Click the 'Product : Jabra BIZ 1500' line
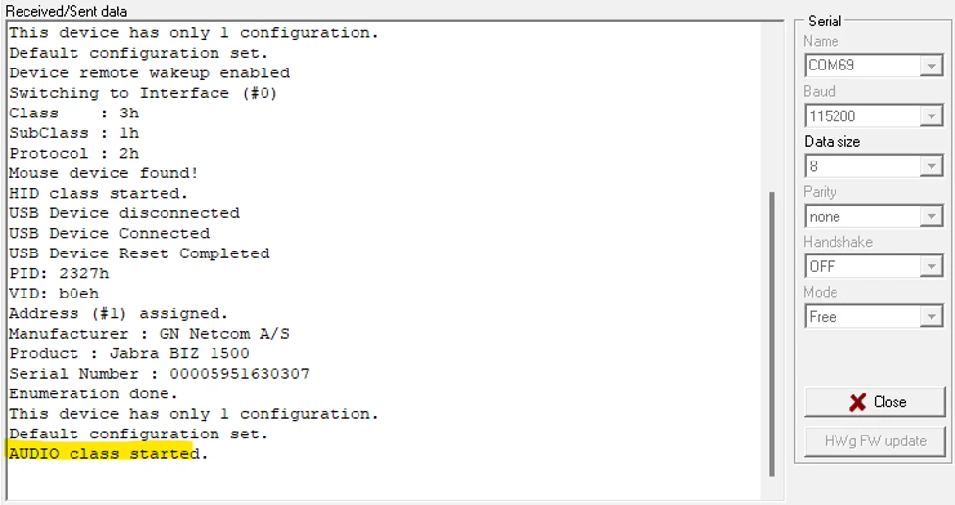Screen dimensions: 955x505 tap(128, 353)
